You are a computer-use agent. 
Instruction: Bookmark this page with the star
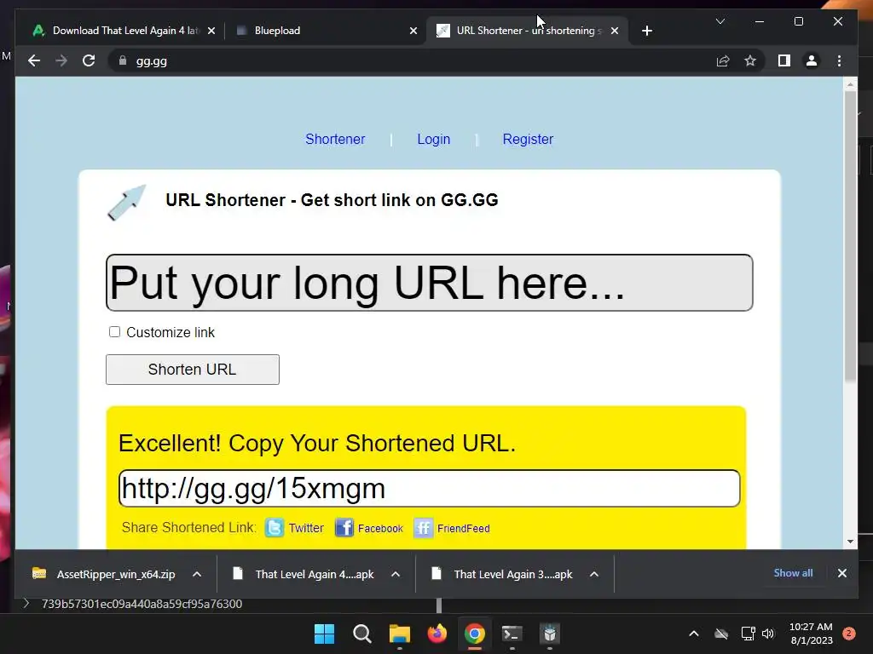tap(750, 60)
